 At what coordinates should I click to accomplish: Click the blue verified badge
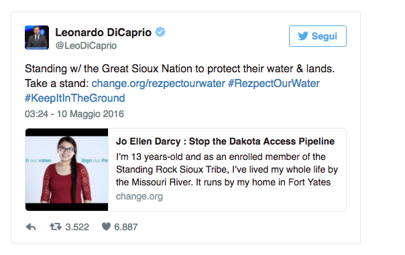pos(160,32)
